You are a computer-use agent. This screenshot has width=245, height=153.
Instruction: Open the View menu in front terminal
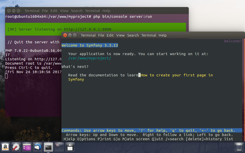coord(120,35)
